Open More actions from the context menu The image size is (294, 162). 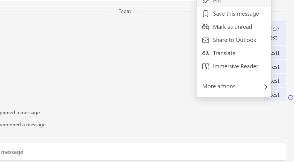click(x=219, y=86)
